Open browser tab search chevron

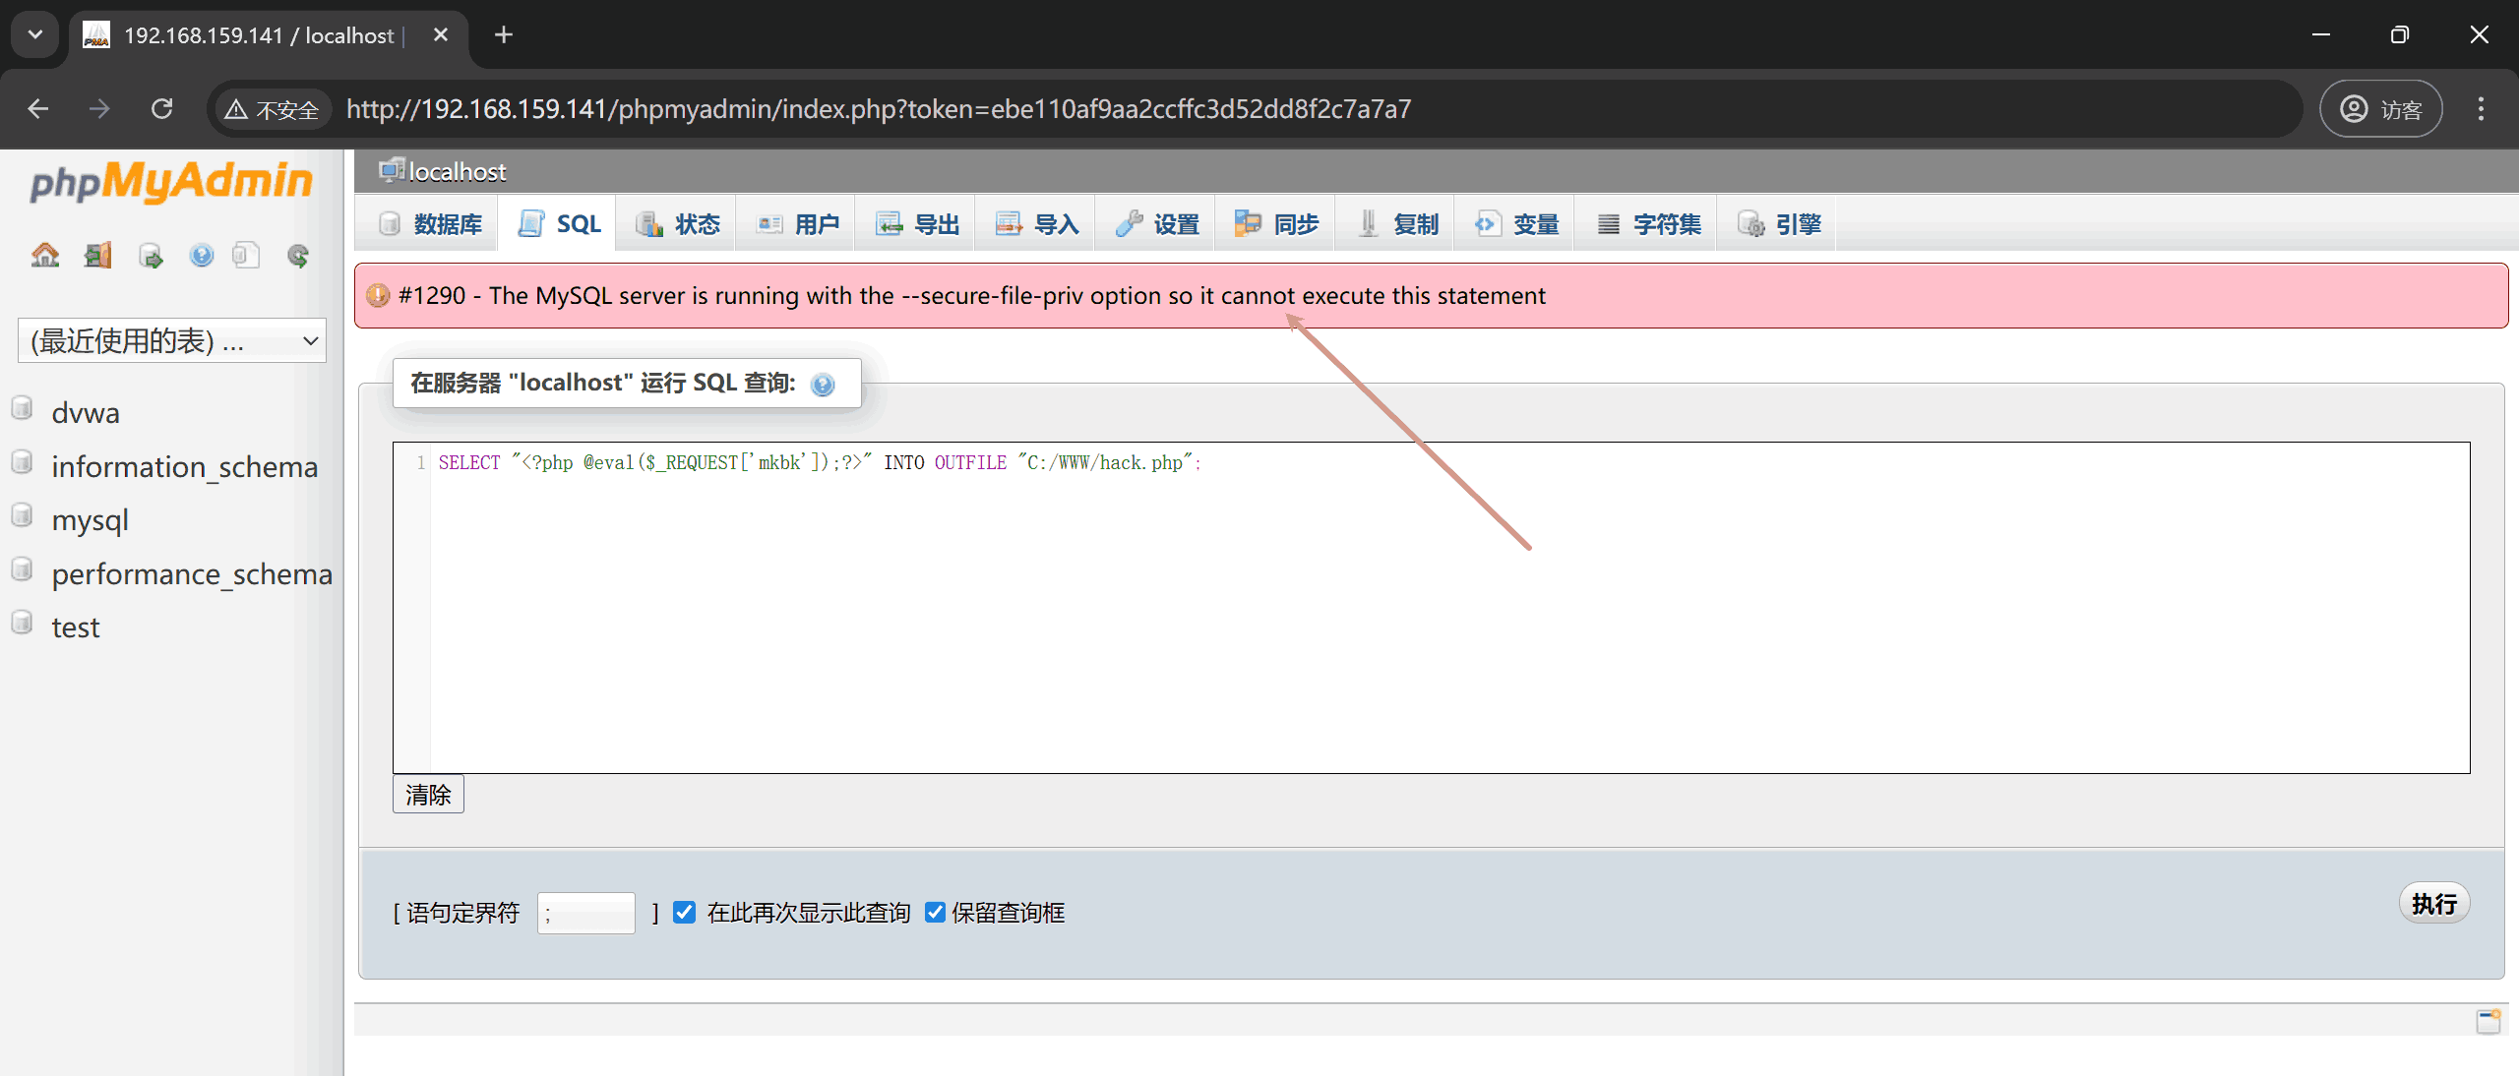tap(35, 35)
